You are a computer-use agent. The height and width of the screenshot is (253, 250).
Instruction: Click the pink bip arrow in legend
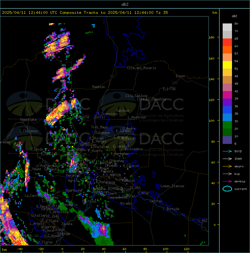[x=227, y=174]
